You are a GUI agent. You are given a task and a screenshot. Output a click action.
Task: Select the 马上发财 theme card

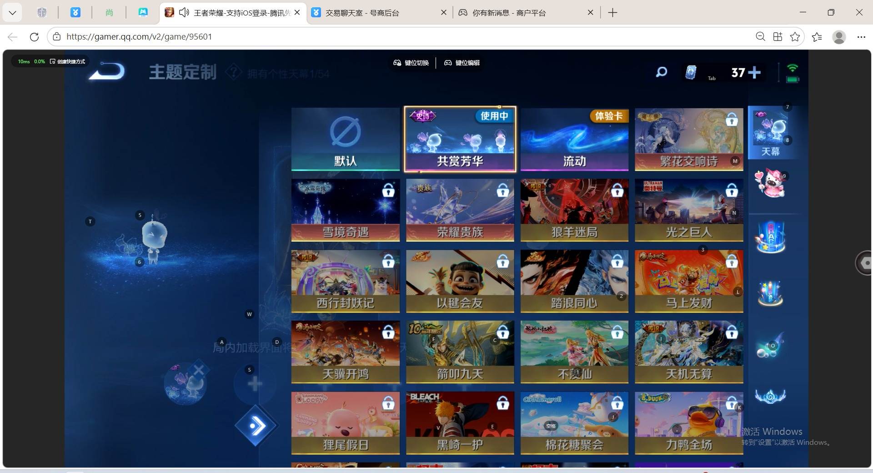tap(689, 281)
